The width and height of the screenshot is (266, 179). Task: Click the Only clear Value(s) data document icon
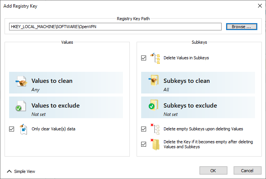(23, 129)
